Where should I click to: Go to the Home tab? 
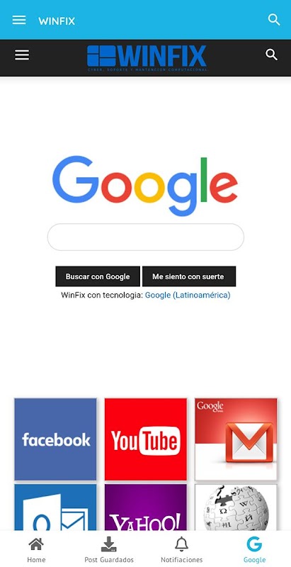point(36,550)
